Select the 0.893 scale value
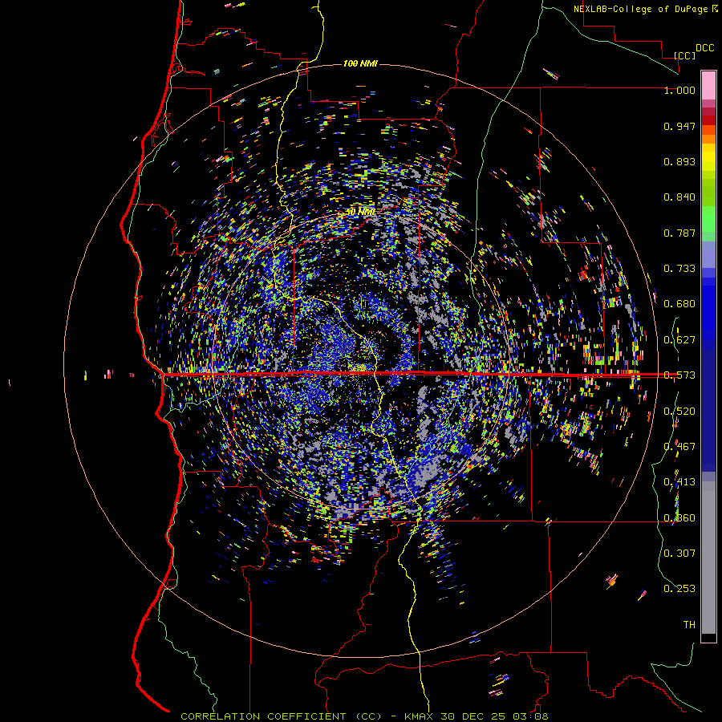 [x=679, y=161]
